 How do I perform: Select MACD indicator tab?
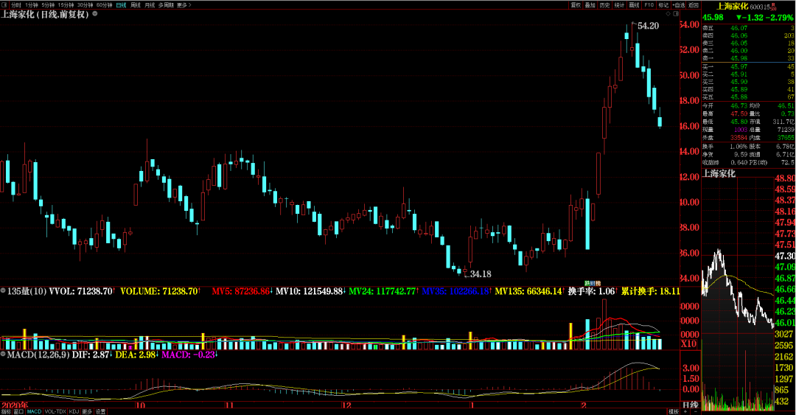[x=34, y=411]
